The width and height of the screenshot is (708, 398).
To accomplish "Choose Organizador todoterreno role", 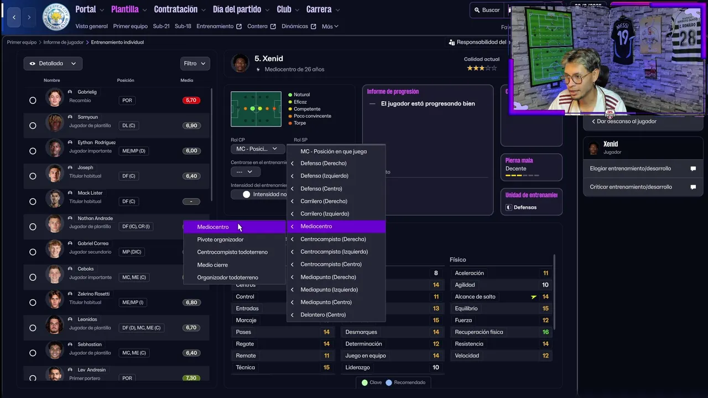I will (235, 277).
